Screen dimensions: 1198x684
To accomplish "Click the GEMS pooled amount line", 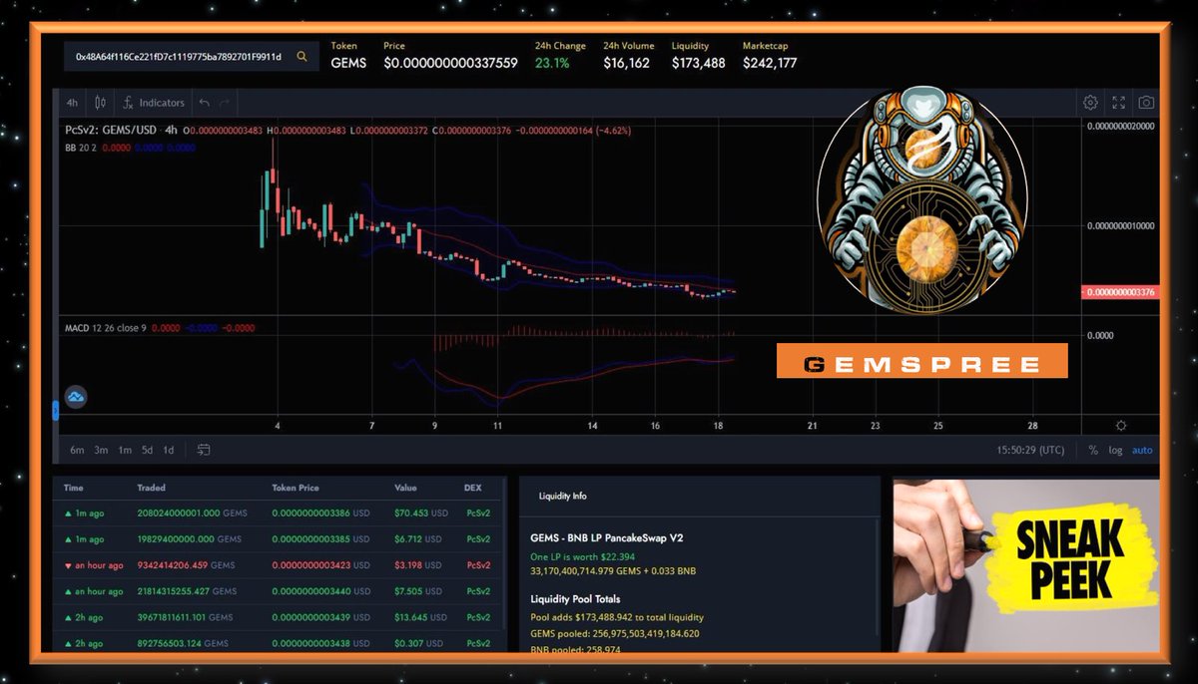I will click(x=615, y=633).
